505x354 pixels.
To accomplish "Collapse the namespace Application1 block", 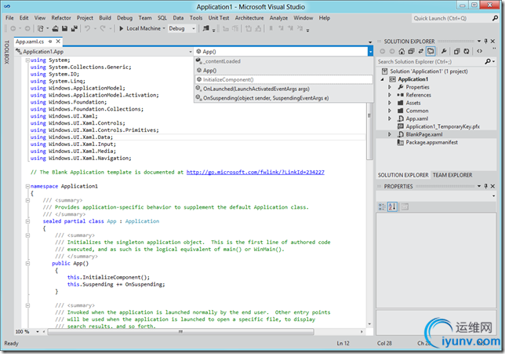I will [x=27, y=186].
